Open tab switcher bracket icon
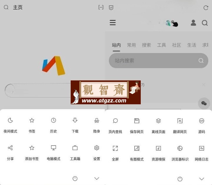 [101, 7]
